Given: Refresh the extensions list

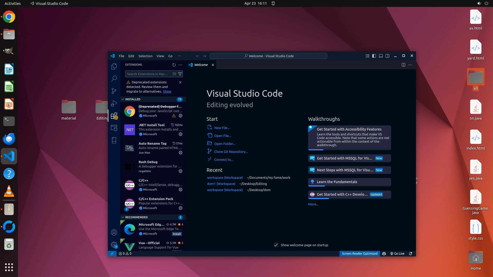Looking at the screenshot, I should 174,65.
